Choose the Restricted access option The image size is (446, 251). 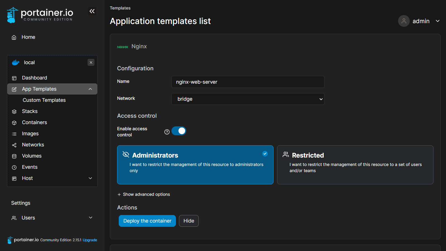355,165
